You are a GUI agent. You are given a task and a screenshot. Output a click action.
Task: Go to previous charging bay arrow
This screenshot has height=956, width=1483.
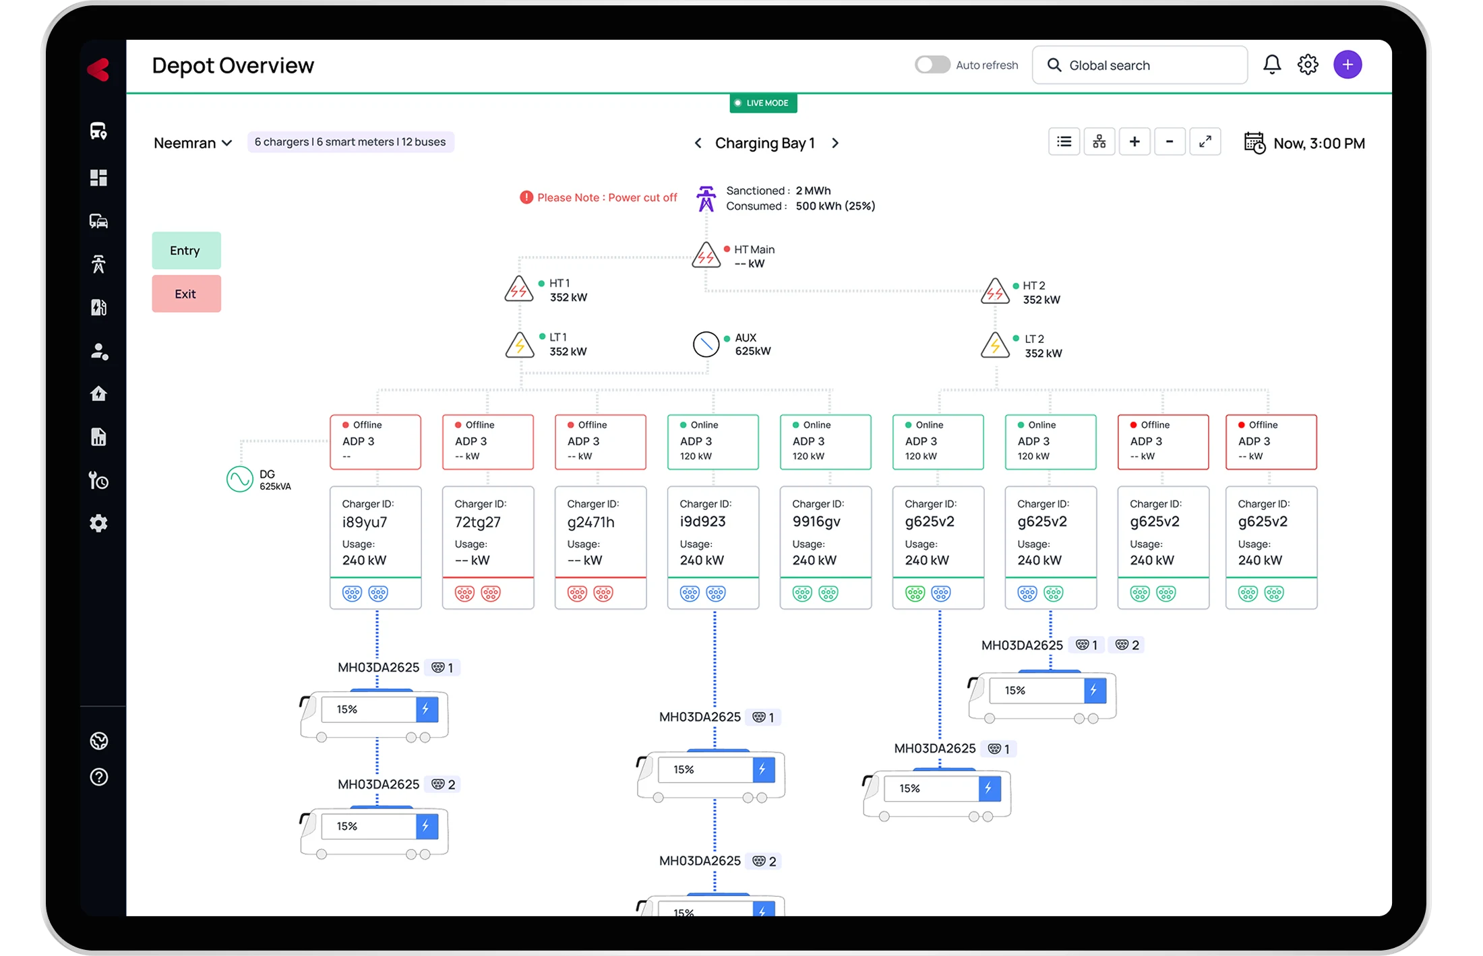tap(698, 143)
